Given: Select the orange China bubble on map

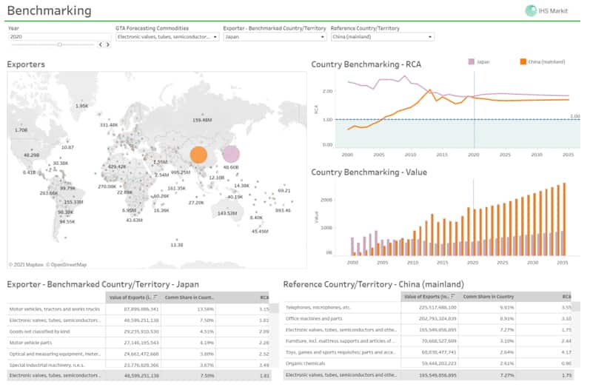Looking at the screenshot, I should (x=198, y=155).
